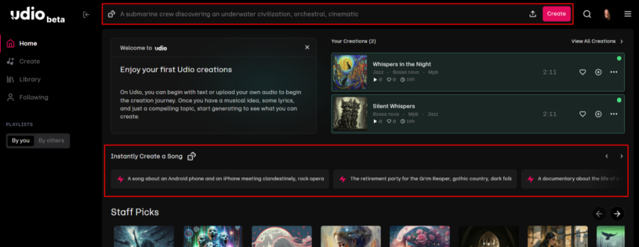This screenshot has height=247, width=639.
Task: Select the By you playlists tab
Action: (x=21, y=140)
